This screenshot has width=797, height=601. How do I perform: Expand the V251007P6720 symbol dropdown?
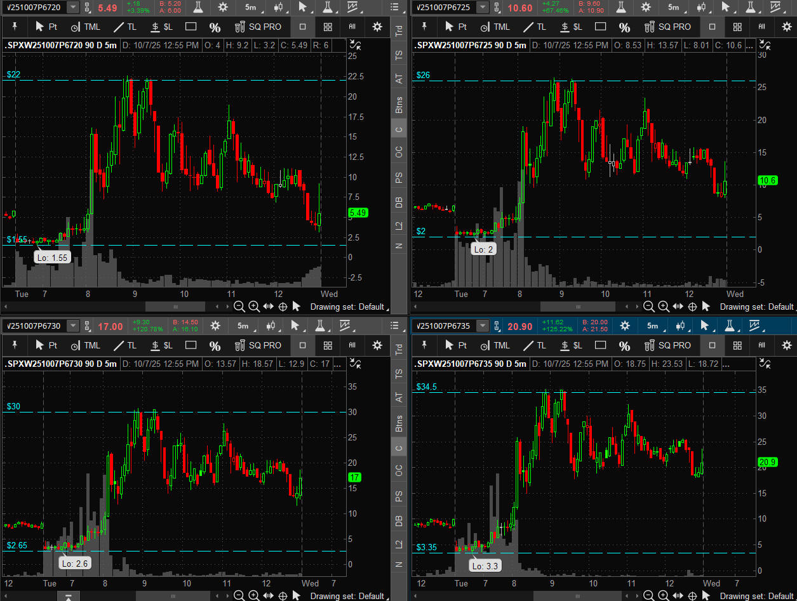pyautogui.click(x=73, y=7)
